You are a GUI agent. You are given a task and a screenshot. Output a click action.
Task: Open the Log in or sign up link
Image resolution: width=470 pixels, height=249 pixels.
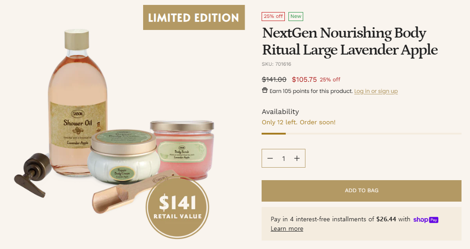pos(376,91)
